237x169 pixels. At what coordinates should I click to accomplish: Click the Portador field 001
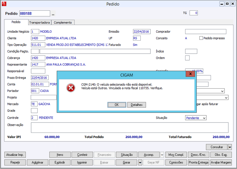point(35,91)
